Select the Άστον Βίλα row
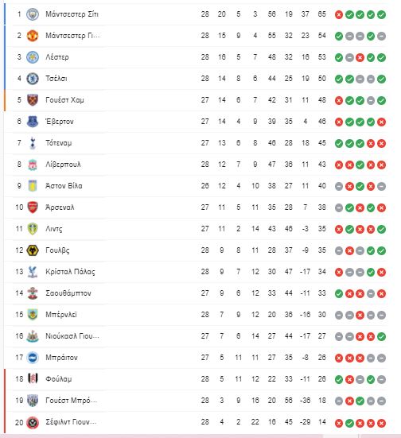This screenshot has height=438, width=401. tap(196, 186)
